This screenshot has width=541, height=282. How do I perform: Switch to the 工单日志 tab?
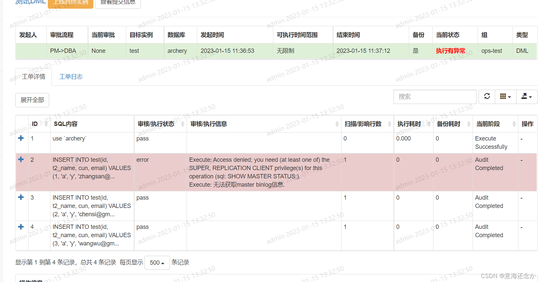click(71, 77)
